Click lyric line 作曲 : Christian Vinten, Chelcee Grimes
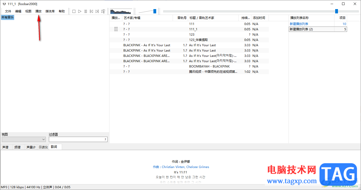Screen dimensions: 361x190 click(x=181, y=167)
